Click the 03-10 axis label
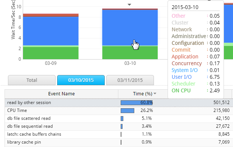Screen dimensions: 233x147 [x=130, y=63]
